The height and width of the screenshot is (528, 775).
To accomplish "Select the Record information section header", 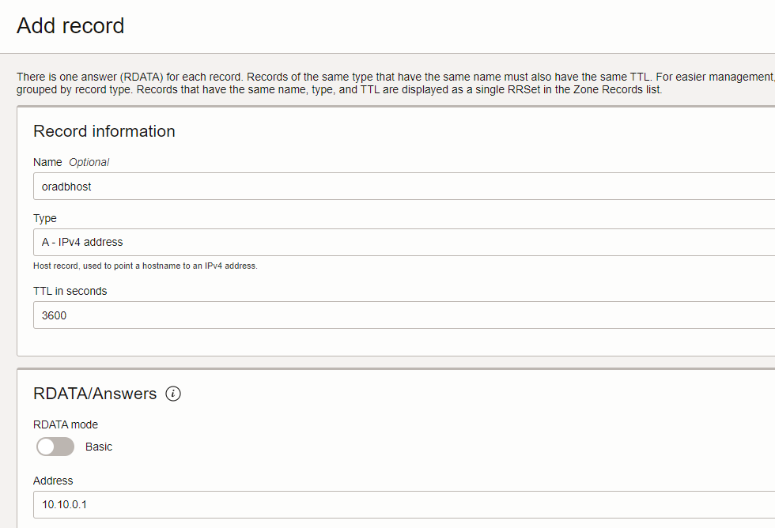I will click(104, 131).
